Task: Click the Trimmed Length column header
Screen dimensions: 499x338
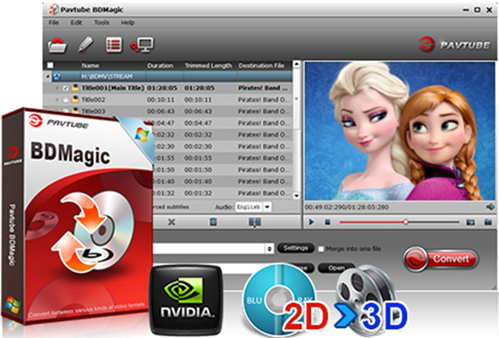Action: (x=209, y=66)
